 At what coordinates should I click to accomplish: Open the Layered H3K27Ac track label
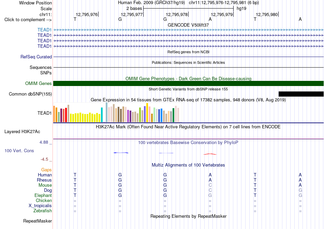click(x=22, y=132)
